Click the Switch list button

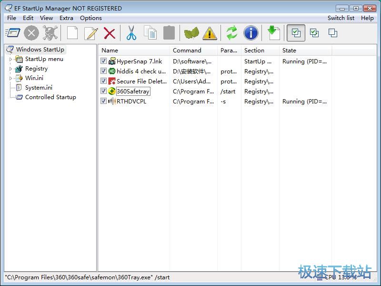click(x=341, y=18)
